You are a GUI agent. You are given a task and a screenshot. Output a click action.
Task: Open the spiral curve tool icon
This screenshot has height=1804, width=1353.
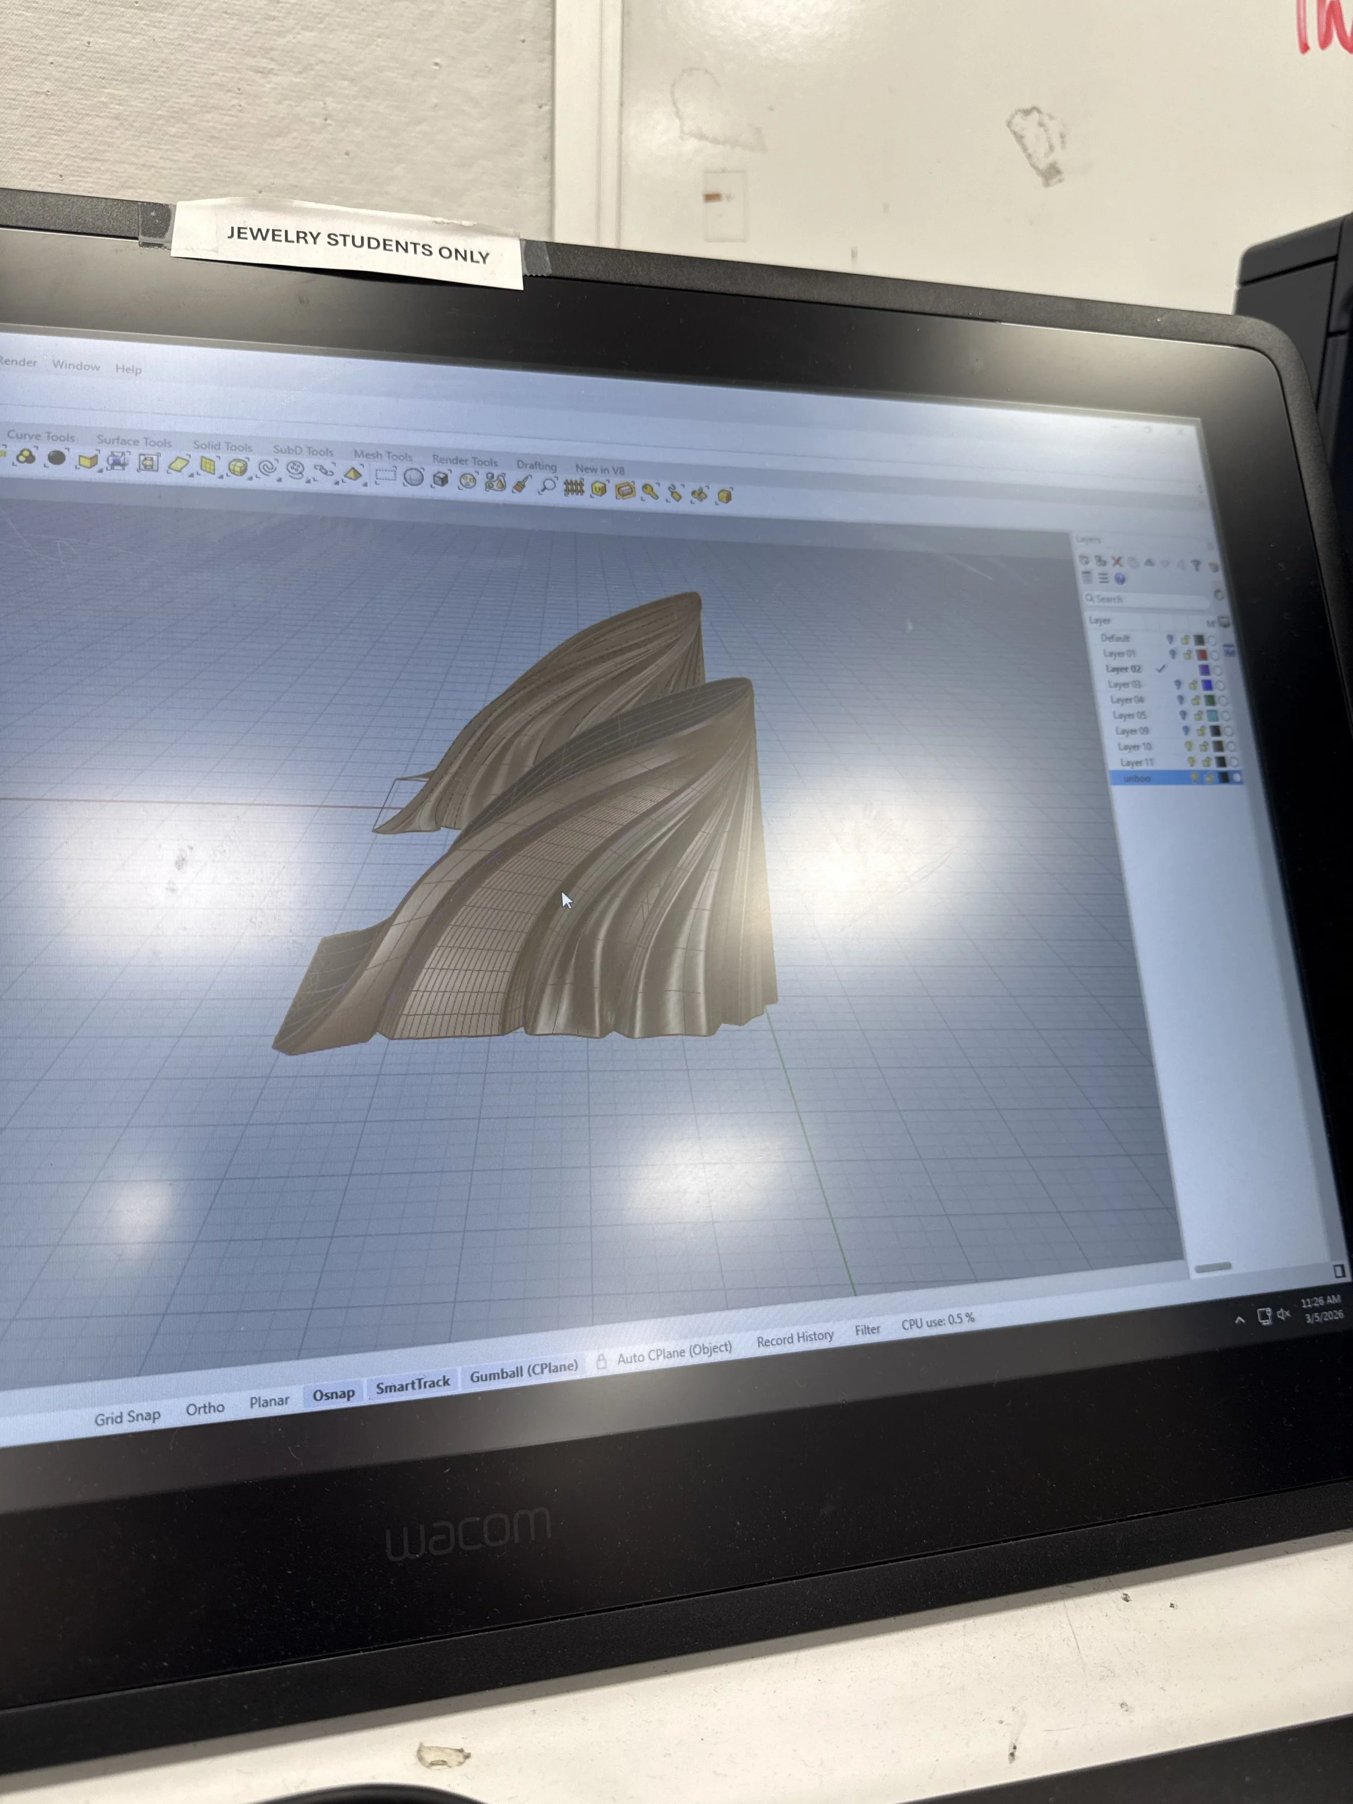[267, 468]
